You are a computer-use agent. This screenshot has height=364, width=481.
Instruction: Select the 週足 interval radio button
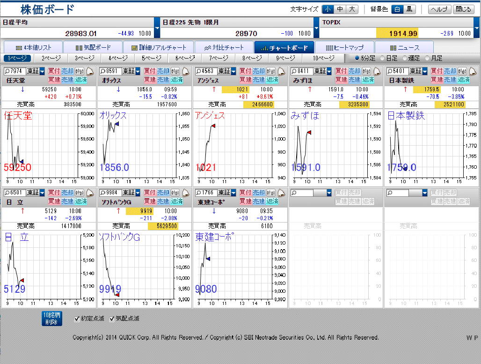[405, 58]
